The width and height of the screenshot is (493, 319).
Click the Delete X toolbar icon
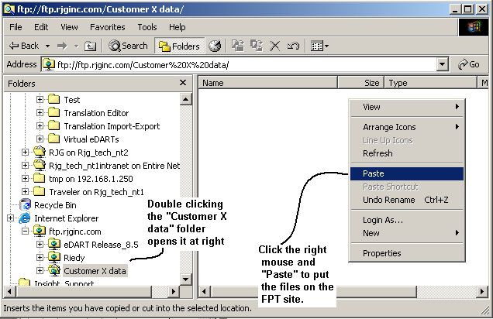click(275, 46)
